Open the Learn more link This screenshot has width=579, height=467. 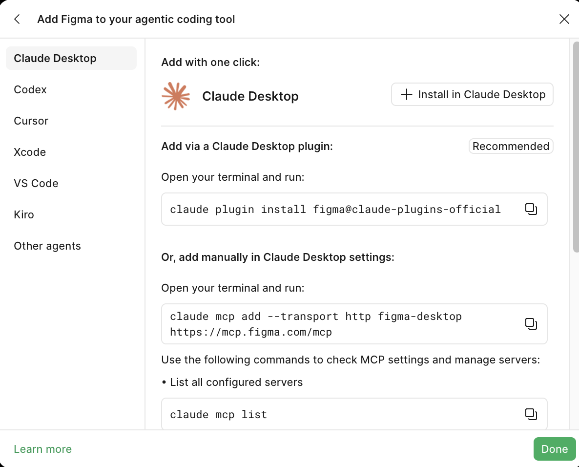click(x=43, y=449)
